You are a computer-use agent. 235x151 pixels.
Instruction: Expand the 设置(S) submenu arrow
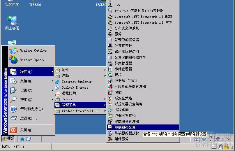52,90
